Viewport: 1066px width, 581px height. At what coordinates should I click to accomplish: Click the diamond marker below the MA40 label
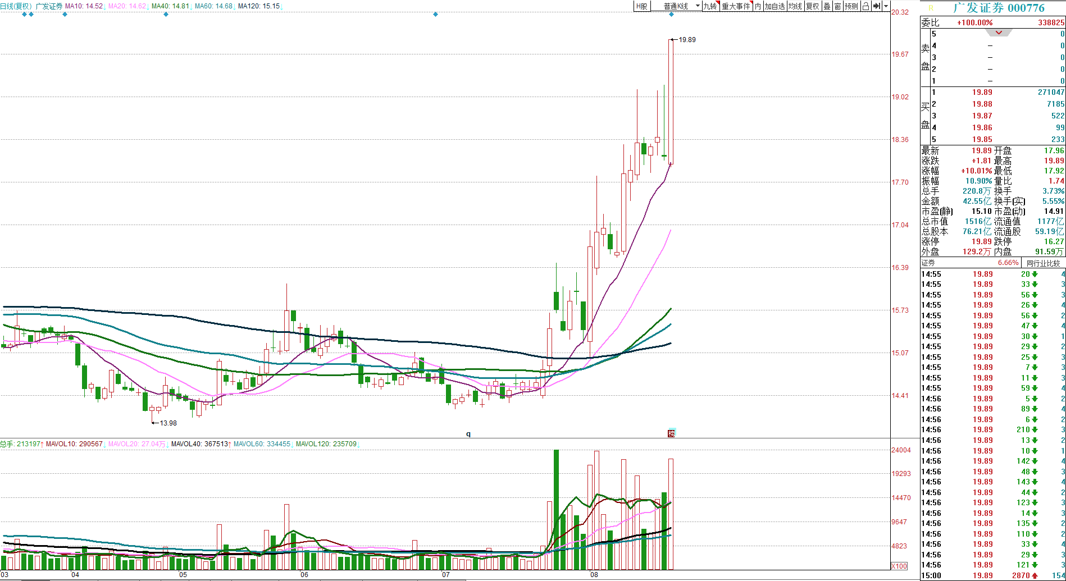[166, 14]
